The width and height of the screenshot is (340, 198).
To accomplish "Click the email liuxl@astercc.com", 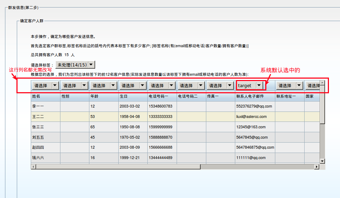I will click(251, 117).
